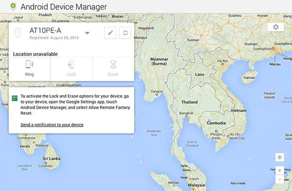Click the AT10PE-A device name
The image size is (292, 191).
(x=45, y=30)
